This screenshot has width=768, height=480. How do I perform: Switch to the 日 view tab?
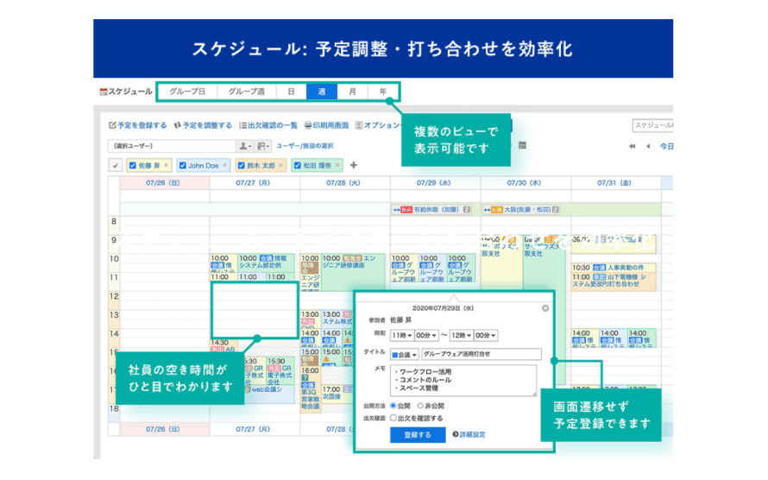tap(291, 92)
